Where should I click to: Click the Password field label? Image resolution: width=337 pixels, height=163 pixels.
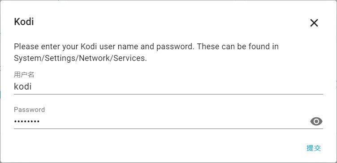click(x=30, y=110)
